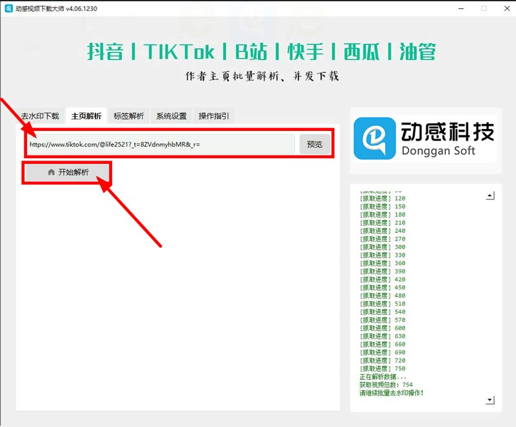Click the log panel scroll-up arrow
This screenshot has width=516, height=427.
490,196
